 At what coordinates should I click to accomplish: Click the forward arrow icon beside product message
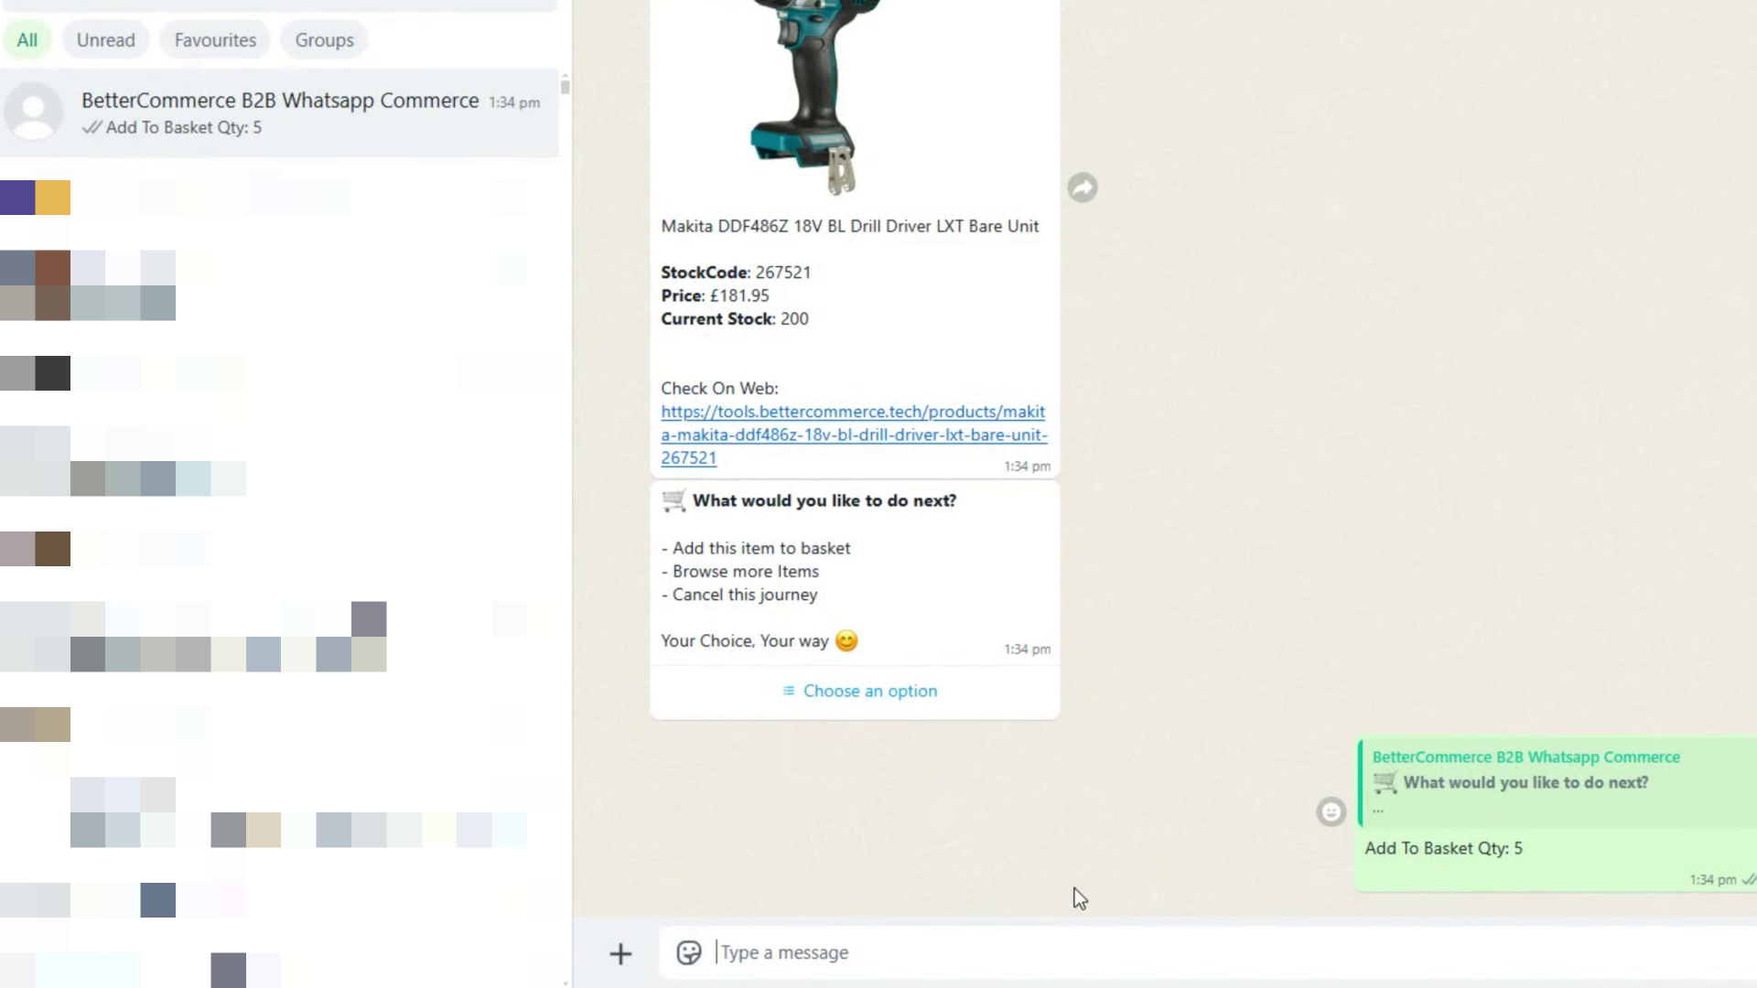tap(1083, 188)
